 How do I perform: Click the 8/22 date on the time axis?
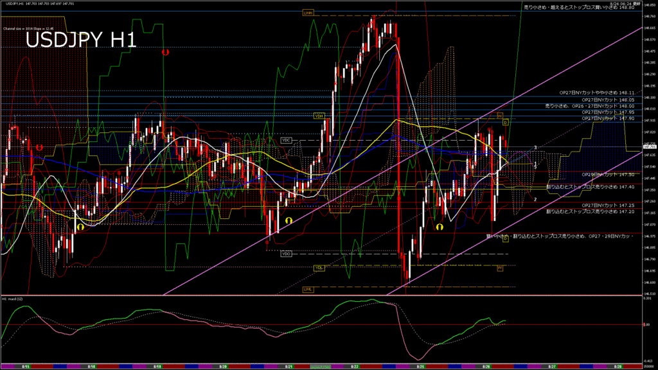pos(355,366)
